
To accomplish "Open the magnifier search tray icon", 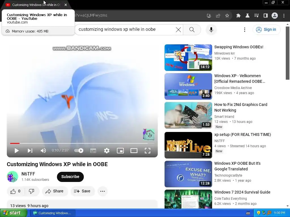I will point(269,213).
